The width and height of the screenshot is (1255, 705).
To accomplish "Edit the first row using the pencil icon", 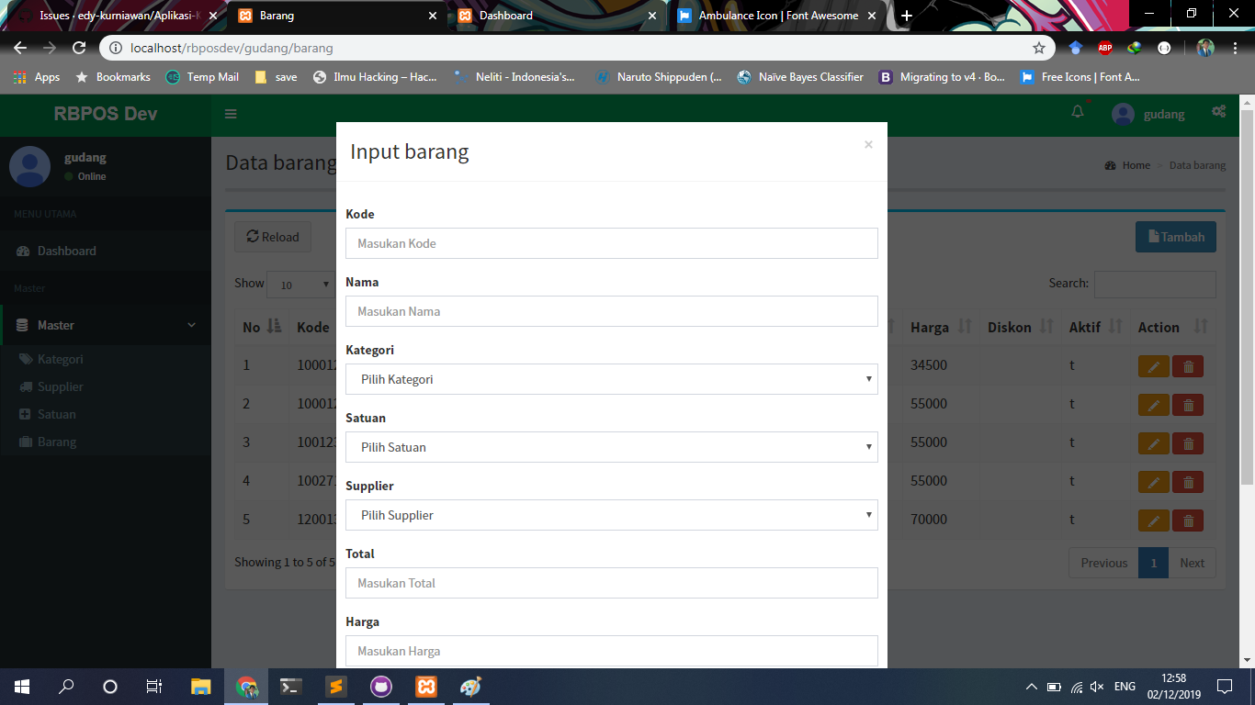I will [x=1153, y=365].
